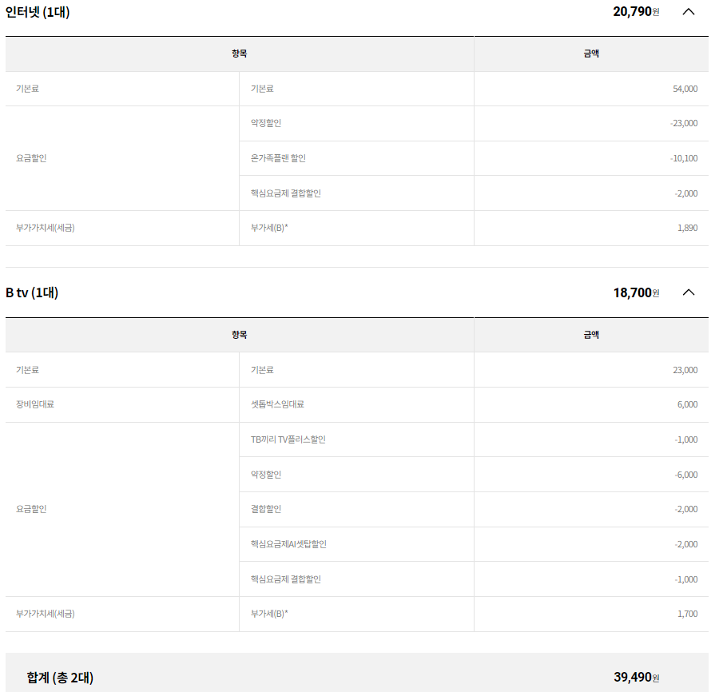Viewport: 711px width, 692px height.
Task: Collapse the 인터넷 (1대) section chevron
Action: [689, 12]
